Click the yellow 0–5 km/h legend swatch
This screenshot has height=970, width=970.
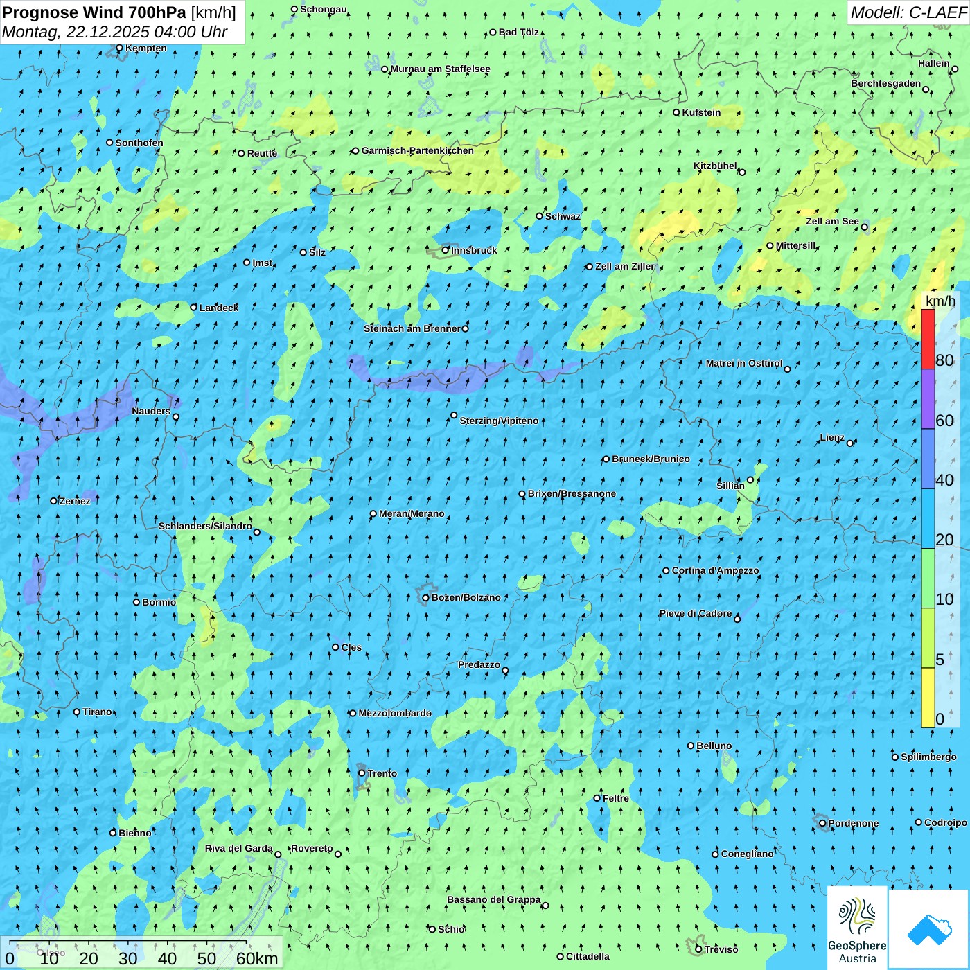(x=928, y=697)
